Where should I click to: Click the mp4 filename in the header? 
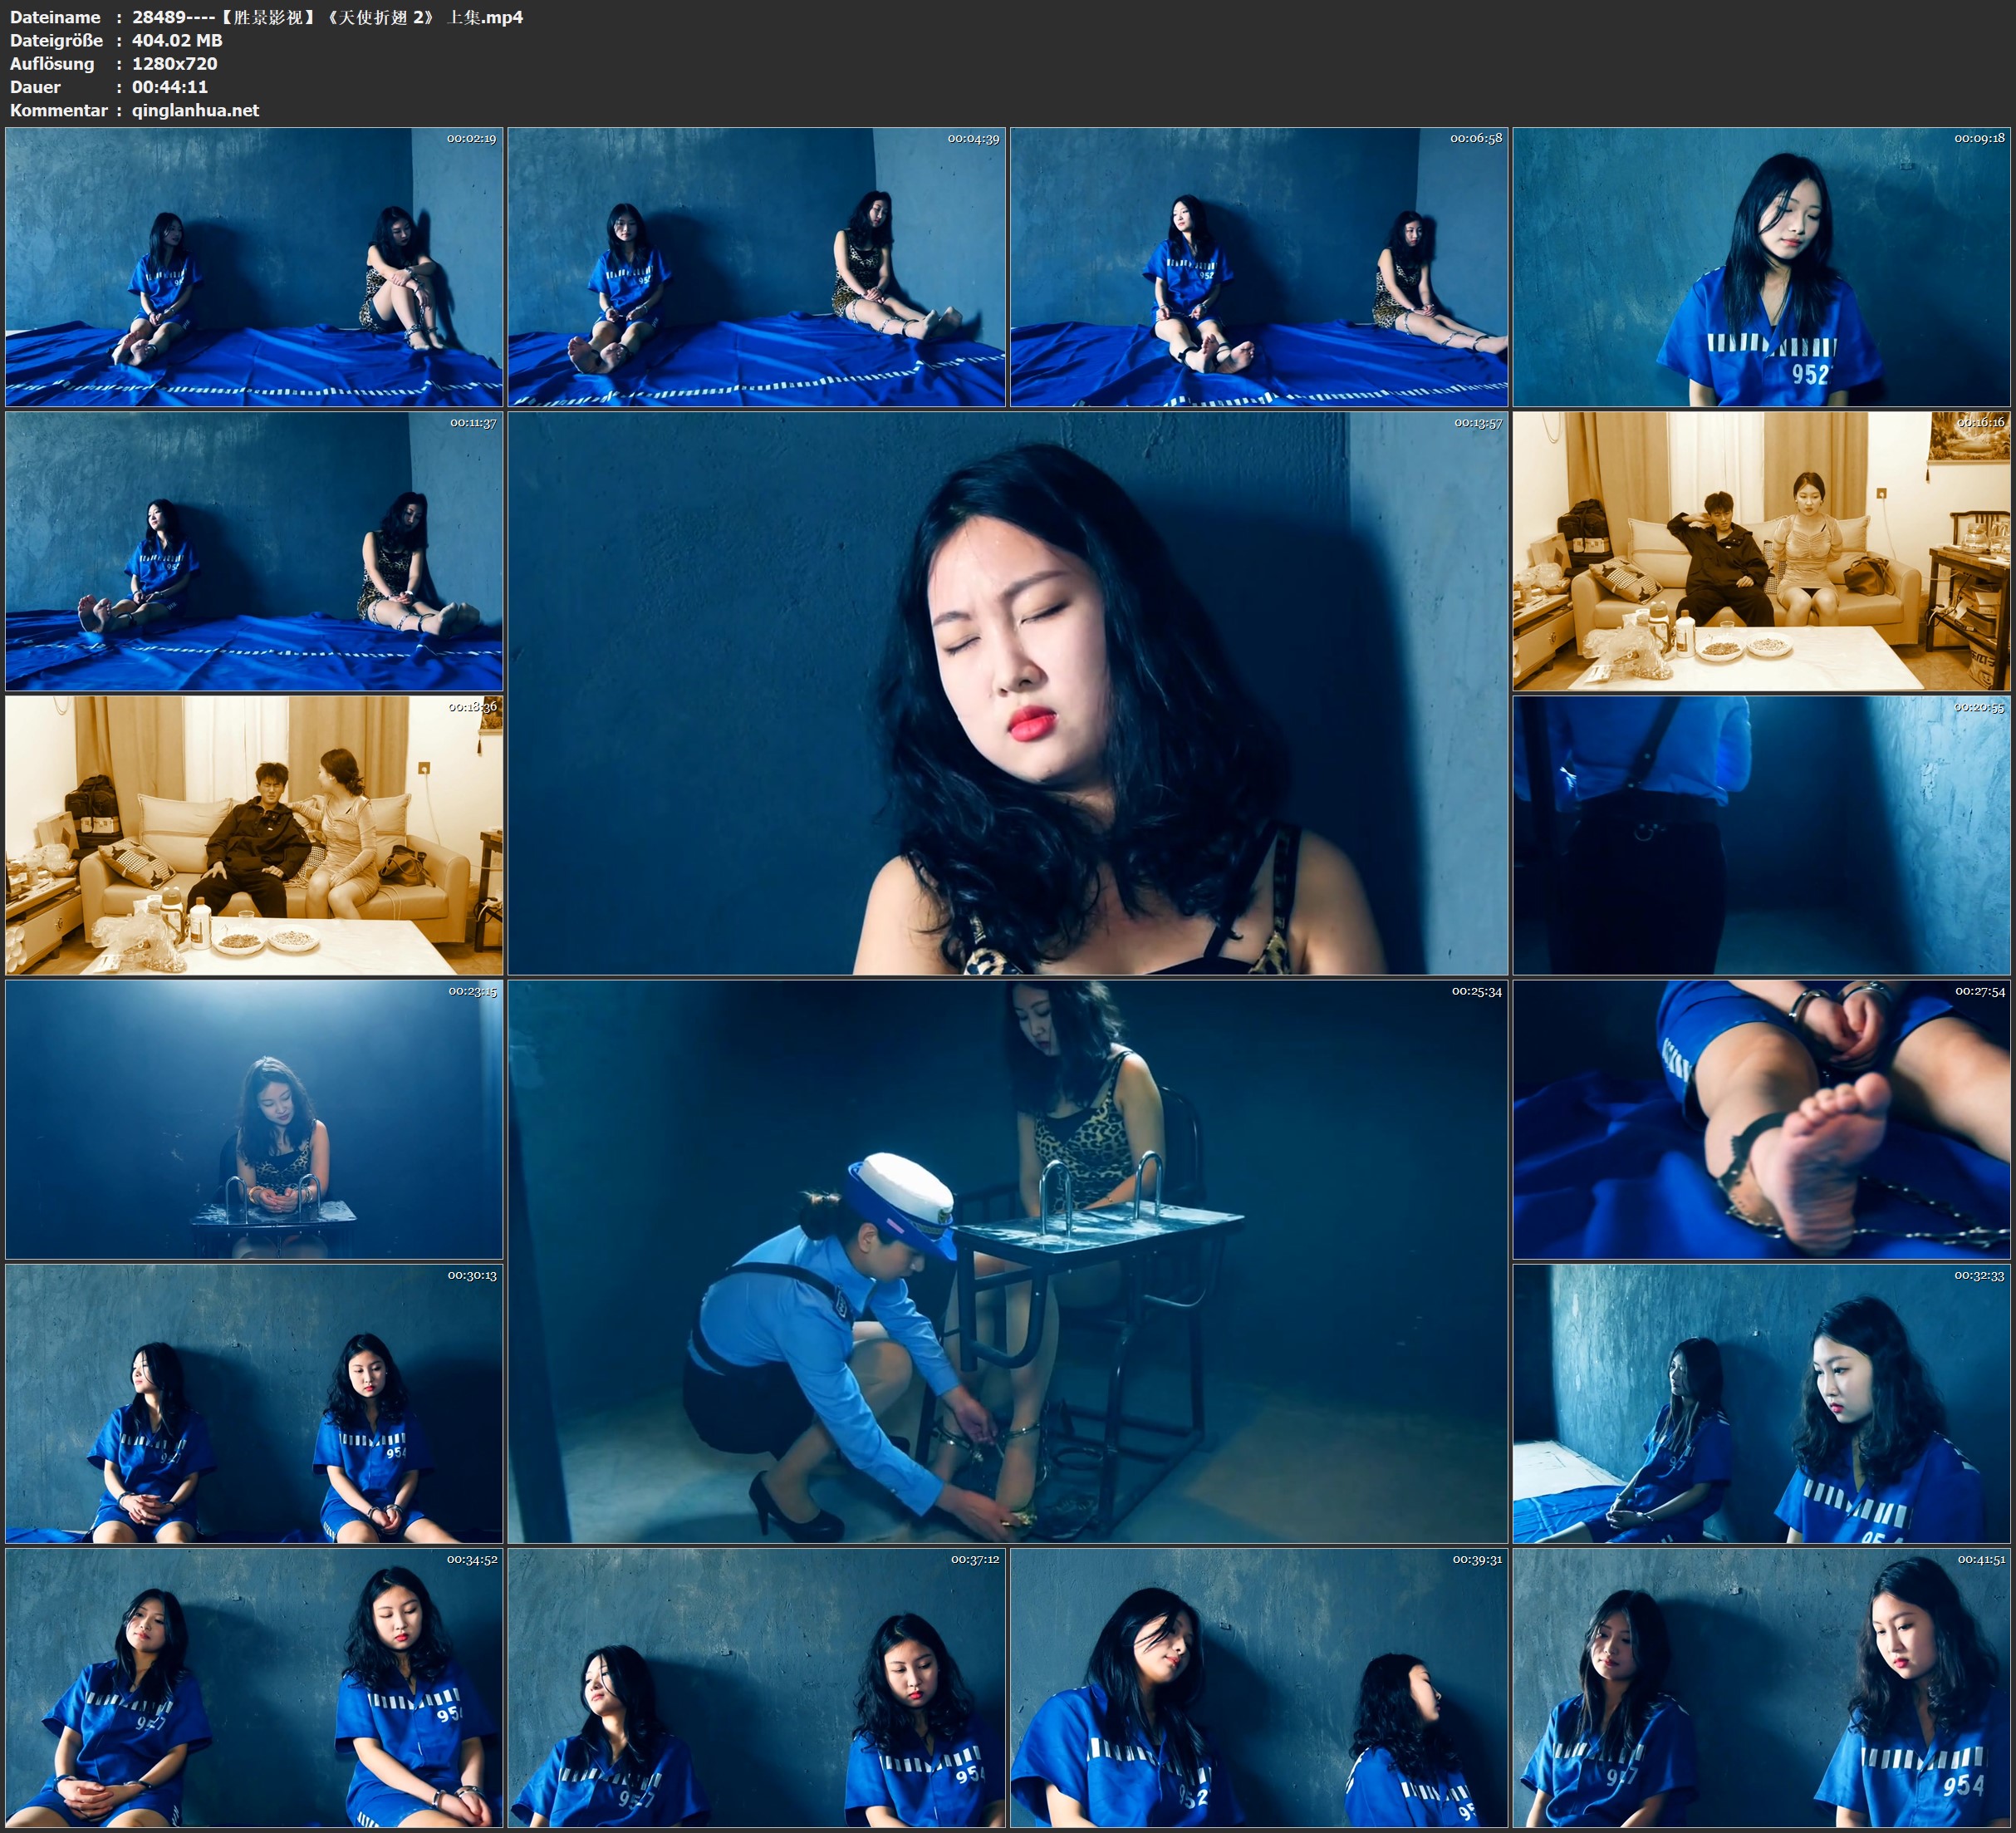point(327,17)
